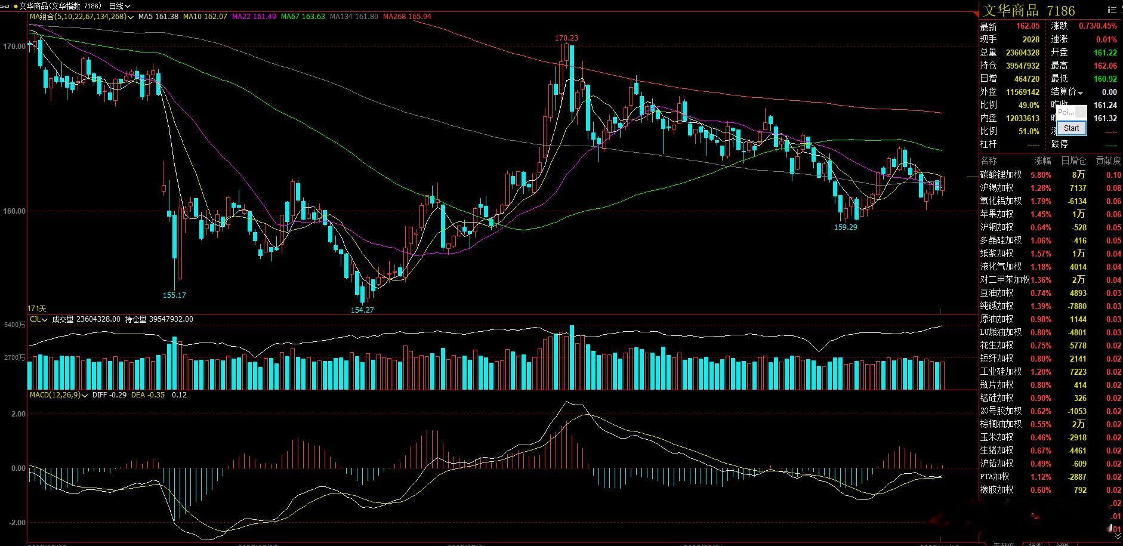
Task: Click the MA67 163.63 legend value
Action: point(303,17)
